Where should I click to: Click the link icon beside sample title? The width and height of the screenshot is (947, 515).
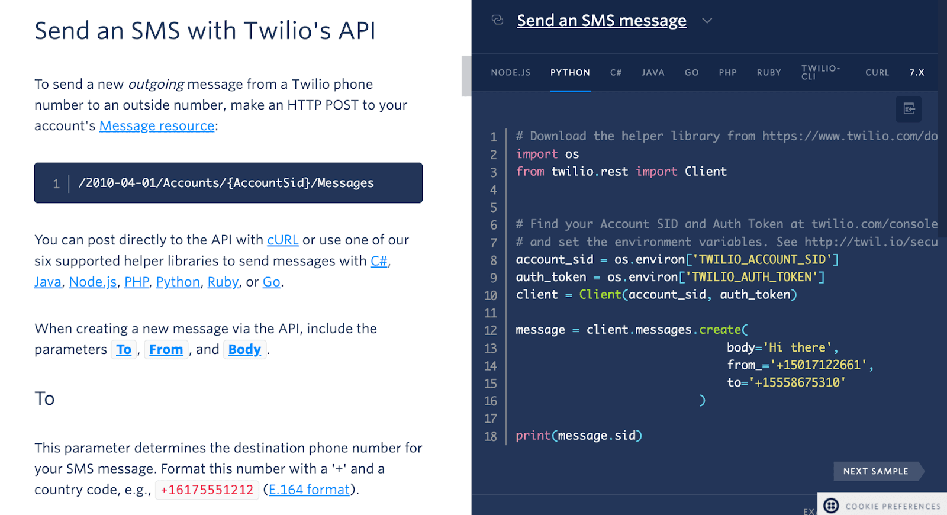(497, 20)
